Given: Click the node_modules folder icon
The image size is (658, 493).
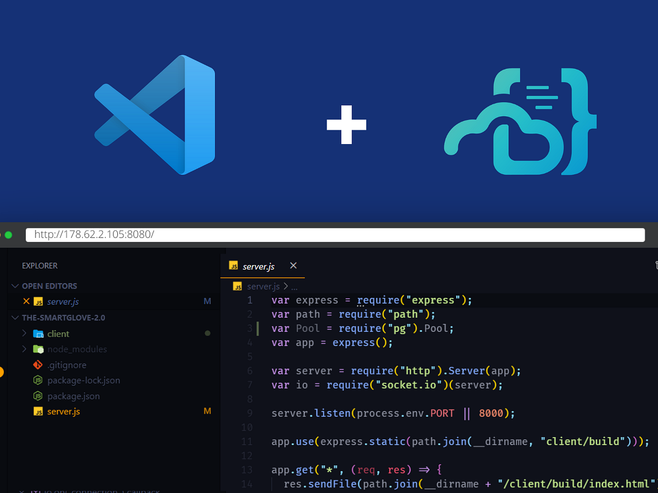Looking at the screenshot, I should tap(38, 349).
